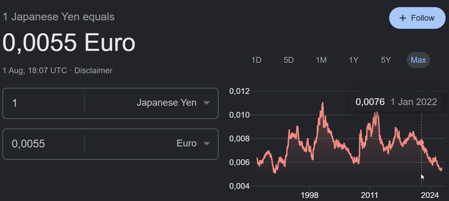449x201 pixels.
Task: Switch chart to 5Y range
Action: tap(386, 60)
